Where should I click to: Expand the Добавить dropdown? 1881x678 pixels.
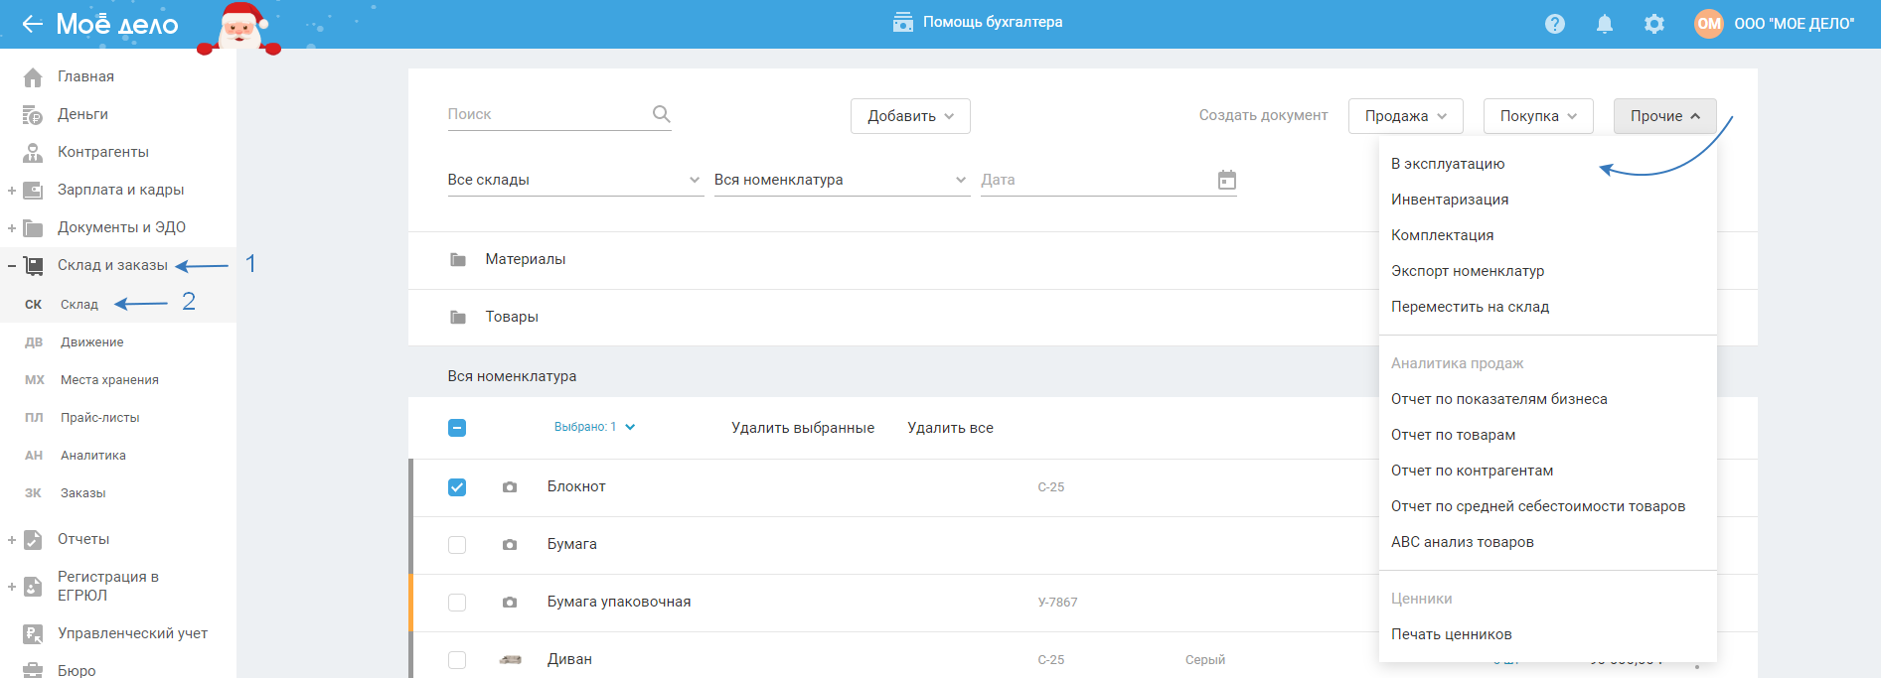[x=910, y=116]
